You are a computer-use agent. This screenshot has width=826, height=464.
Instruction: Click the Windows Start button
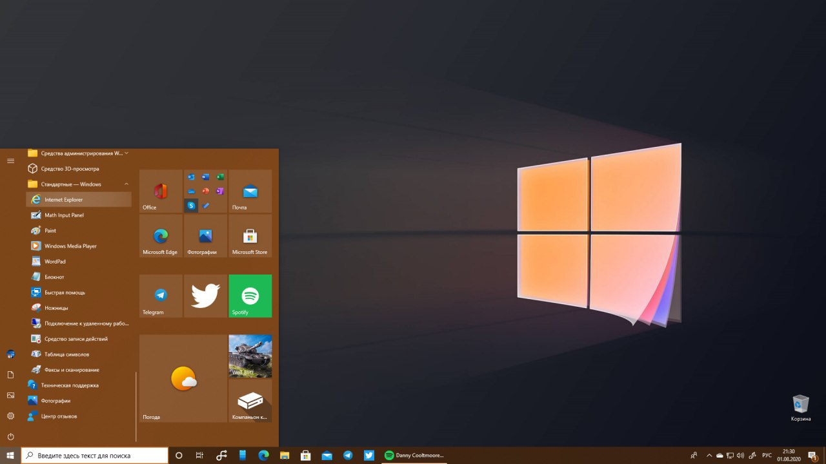[10, 456]
